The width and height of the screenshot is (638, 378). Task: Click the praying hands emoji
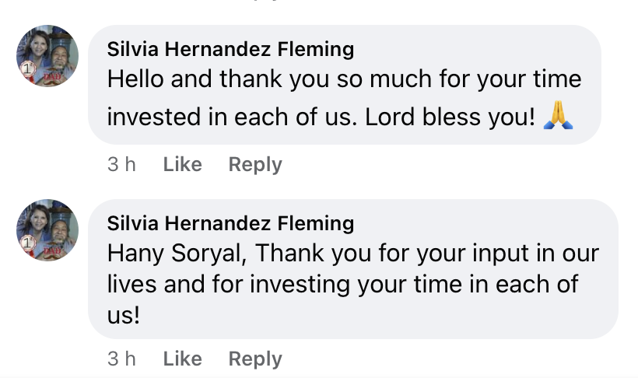click(558, 116)
